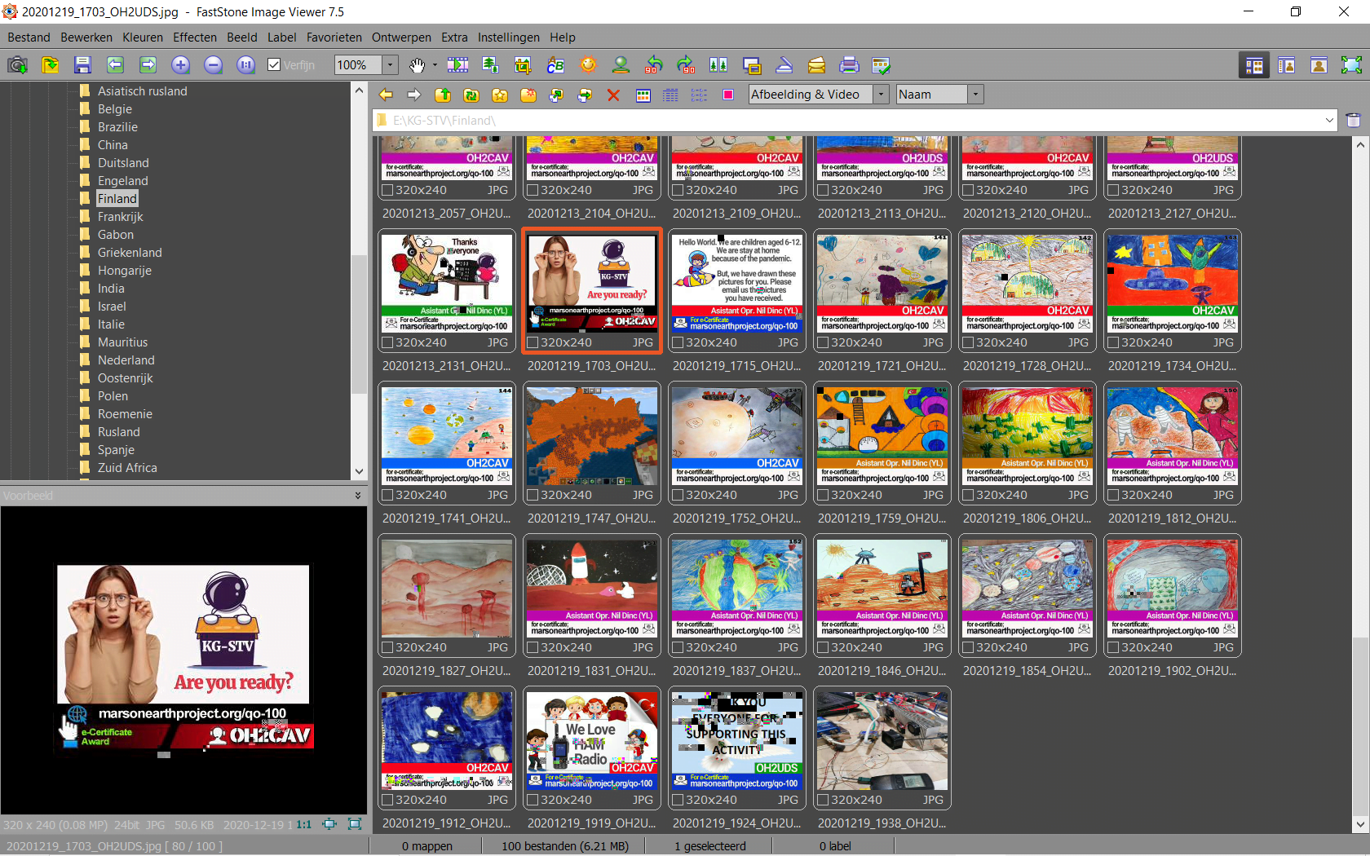The image size is (1370, 856).
Task: Click the Zoom Out minus icon
Action: tap(213, 65)
